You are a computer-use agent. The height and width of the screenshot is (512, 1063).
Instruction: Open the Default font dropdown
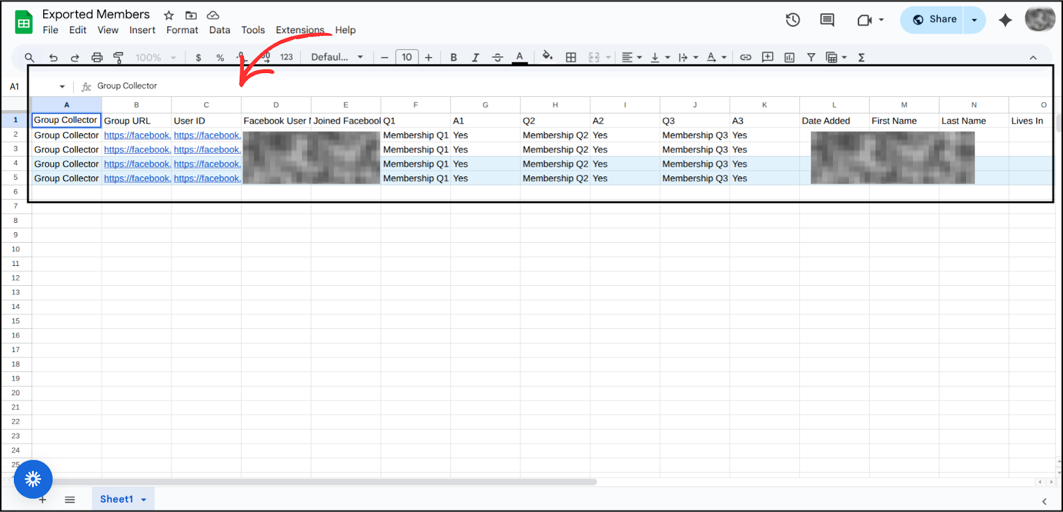337,57
